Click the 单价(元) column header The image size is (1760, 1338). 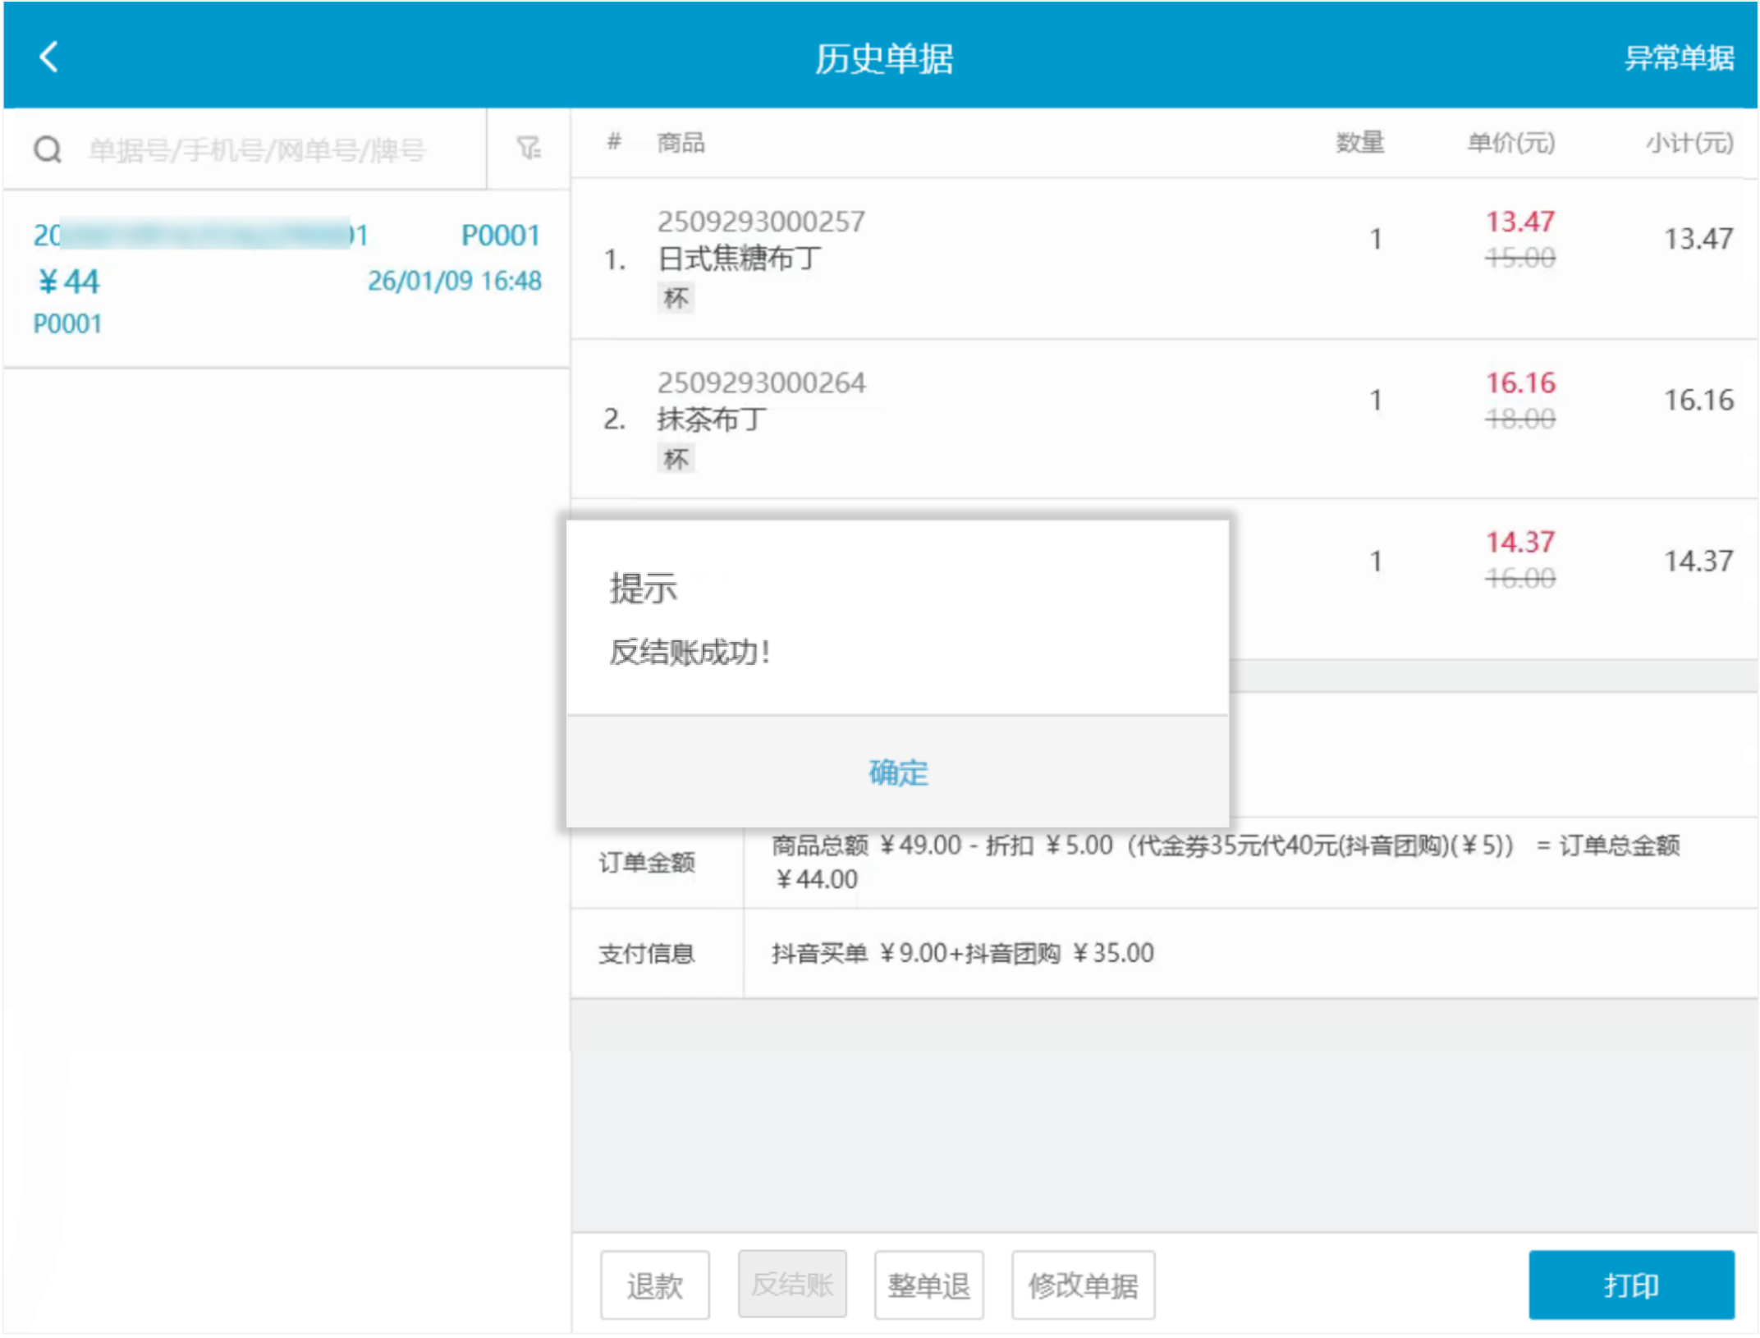[x=1510, y=143]
